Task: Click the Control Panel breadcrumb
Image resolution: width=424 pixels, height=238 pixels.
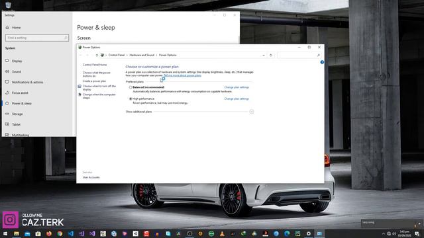Action: (117, 55)
